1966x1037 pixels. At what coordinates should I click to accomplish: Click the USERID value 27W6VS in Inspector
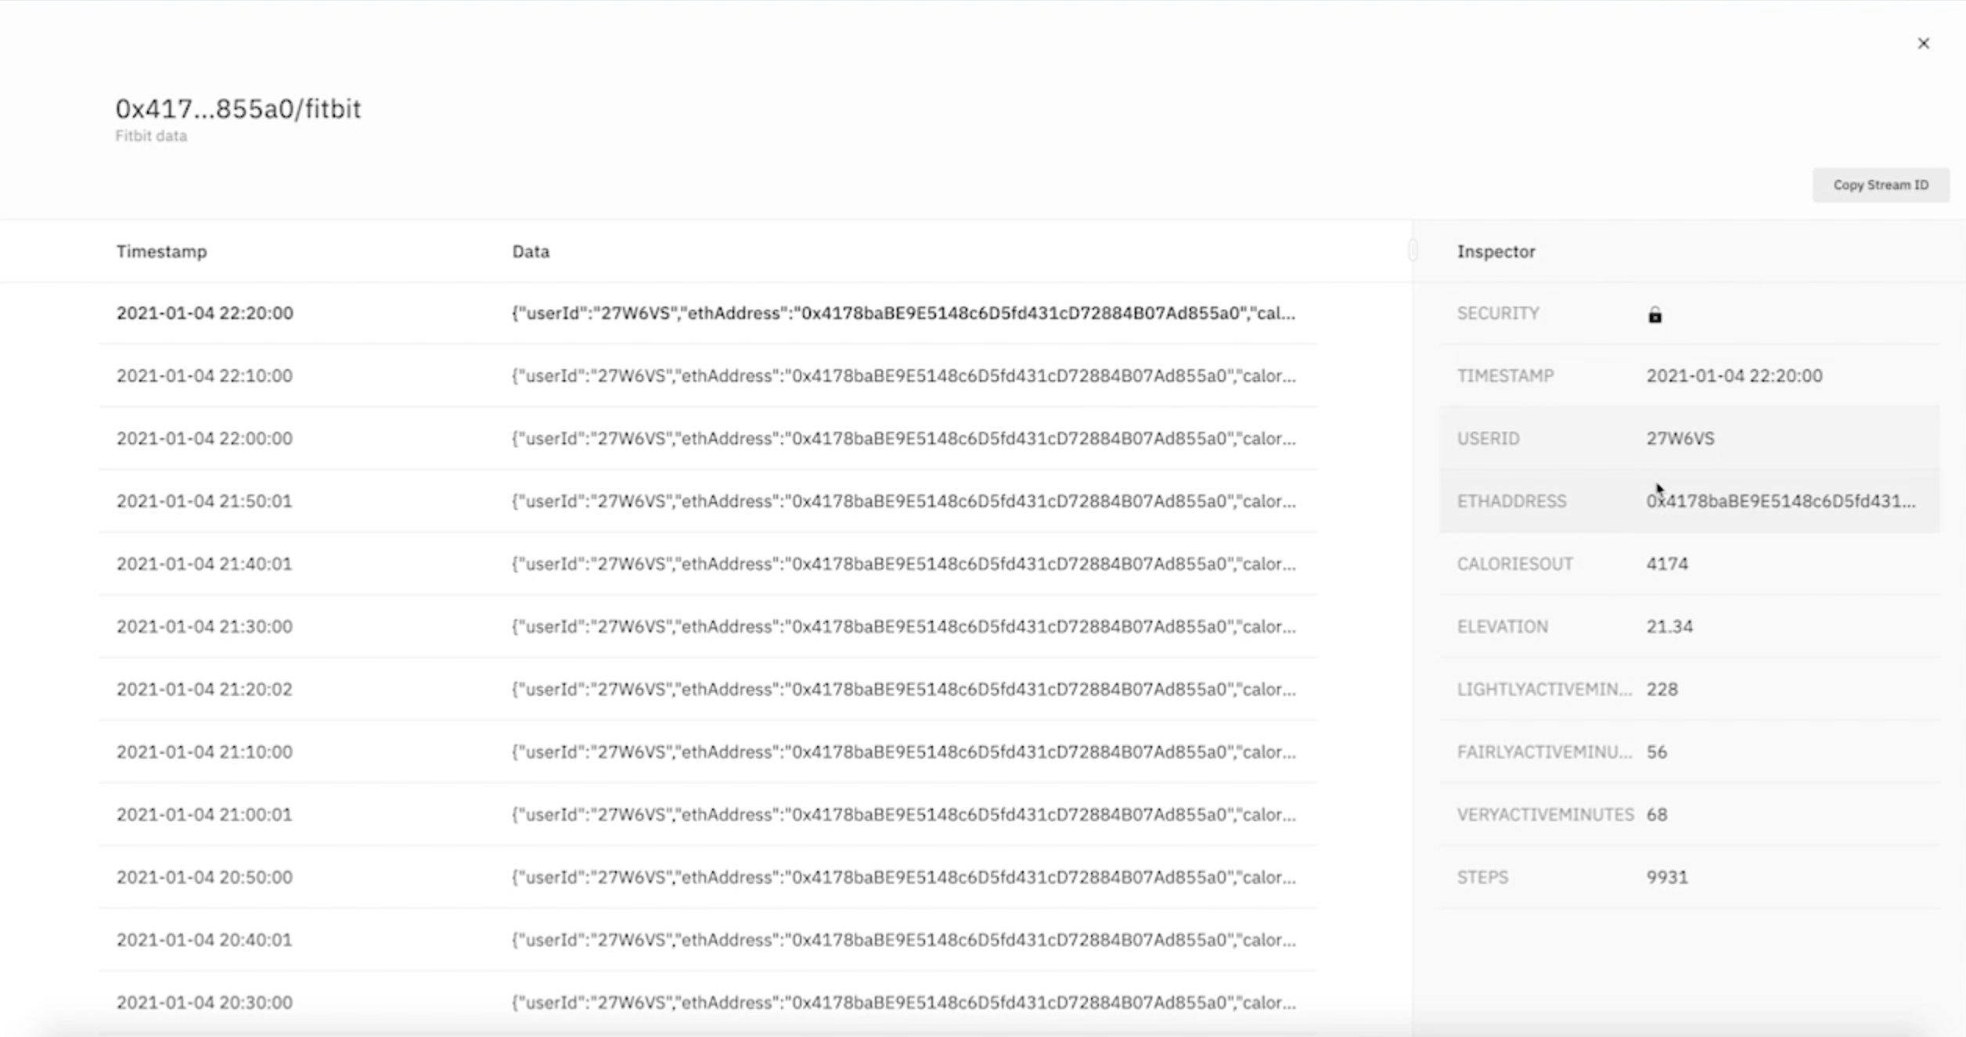pyautogui.click(x=1680, y=439)
